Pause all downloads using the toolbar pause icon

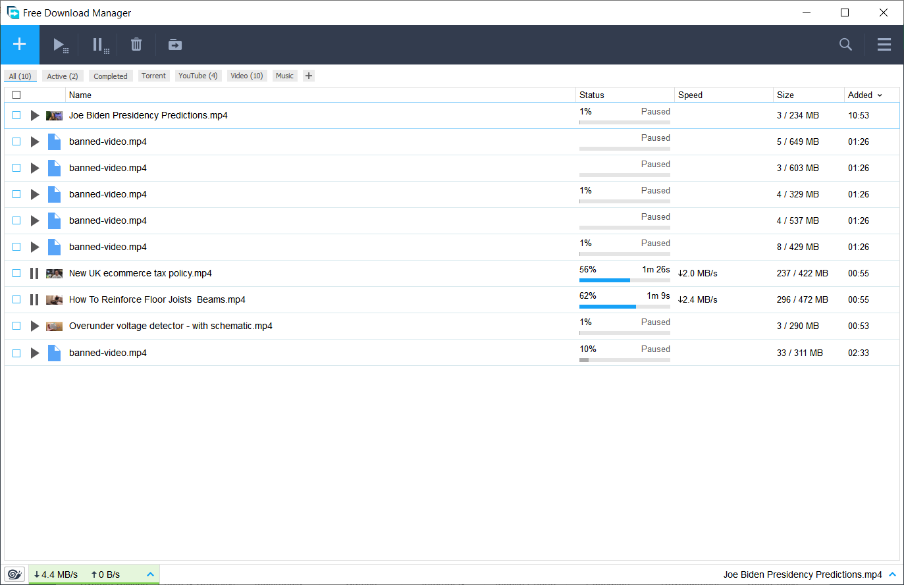pyautogui.click(x=100, y=45)
